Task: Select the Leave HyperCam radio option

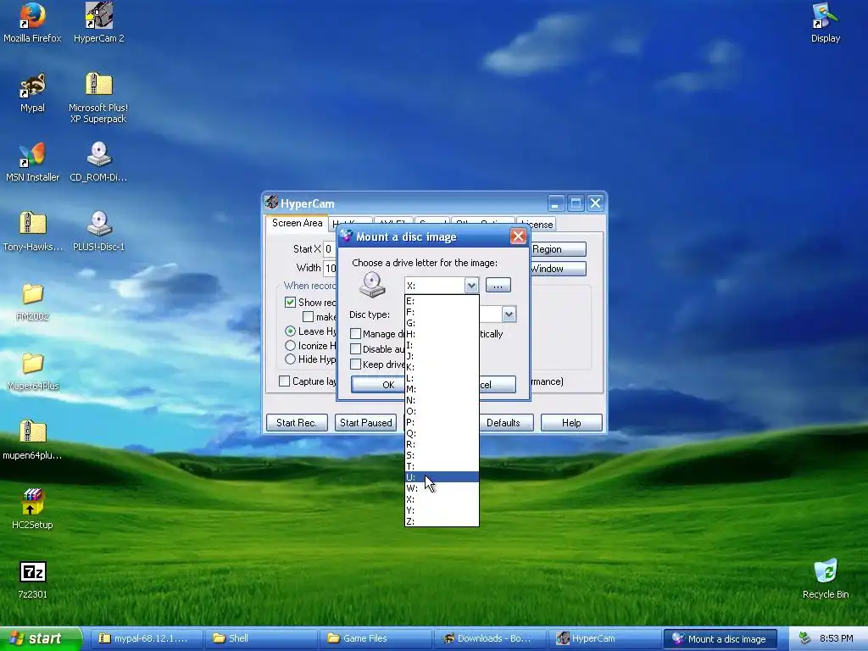Action: tap(290, 331)
